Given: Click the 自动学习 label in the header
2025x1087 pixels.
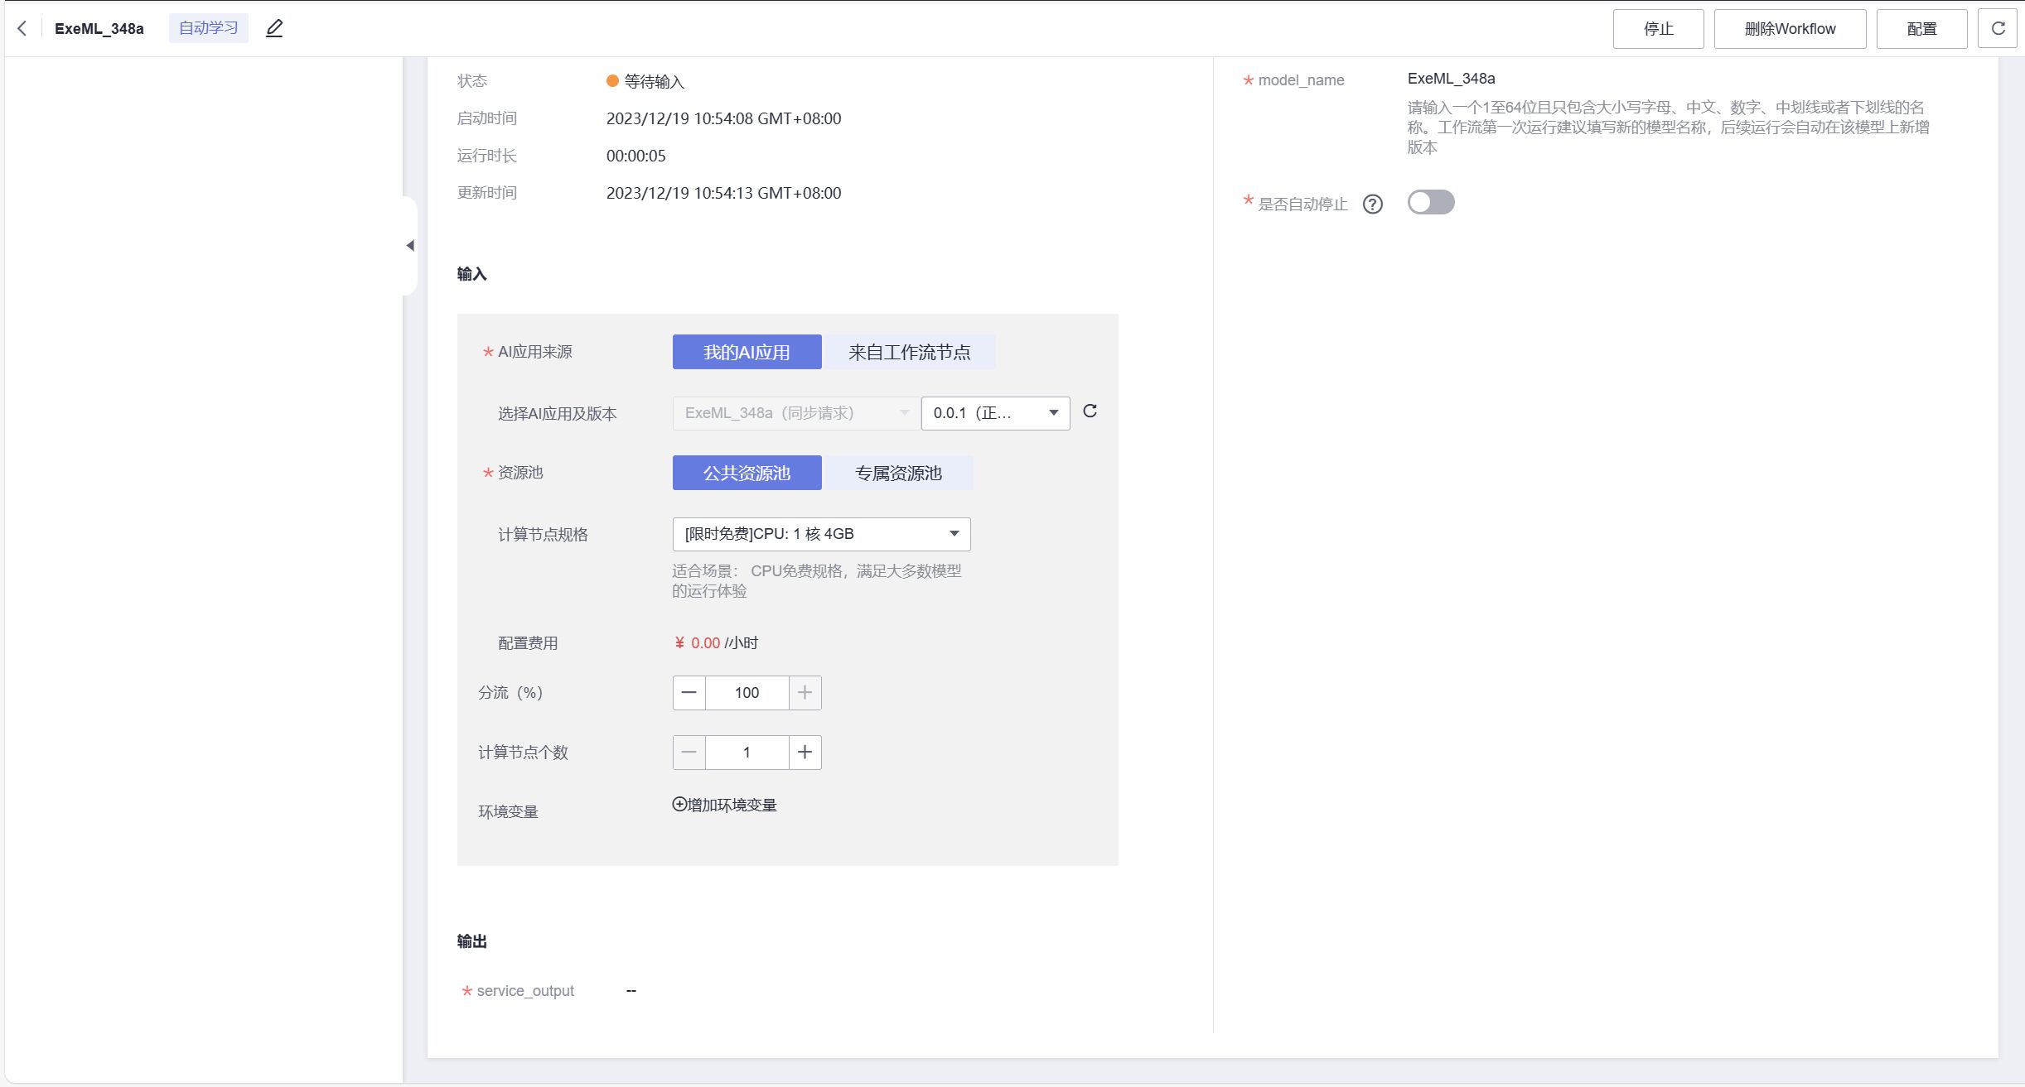Looking at the screenshot, I should 207,27.
